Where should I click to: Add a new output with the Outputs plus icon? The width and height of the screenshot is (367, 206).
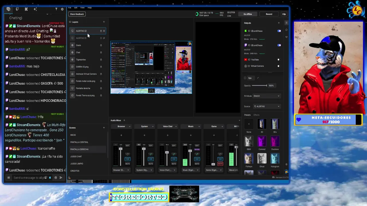pyautogui.click(x=278, y=23)
